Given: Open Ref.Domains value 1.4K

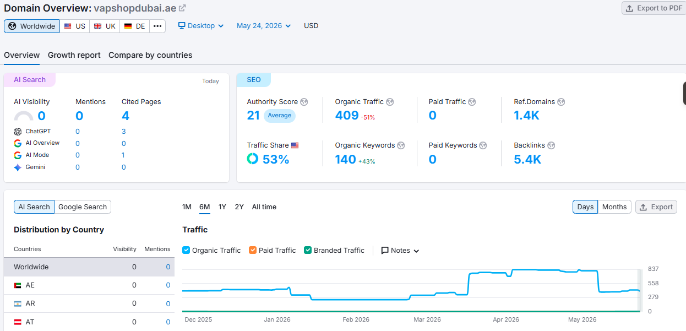Looking at the screenshot, I should click(526, 116).
